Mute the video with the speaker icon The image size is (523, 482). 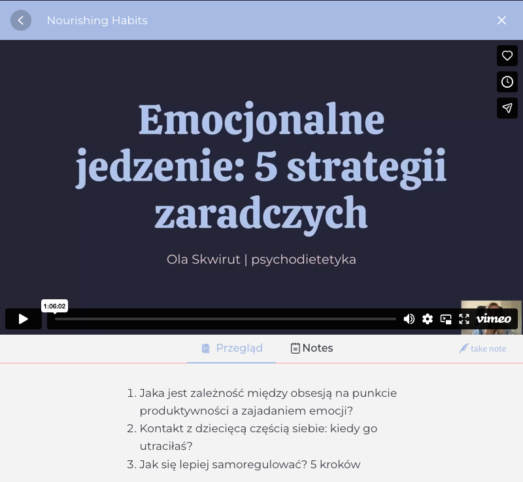click(x=409, y=319)
